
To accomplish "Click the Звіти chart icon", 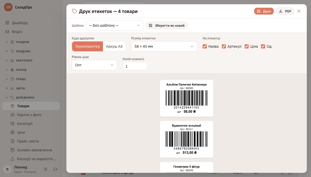I will 12,88.
